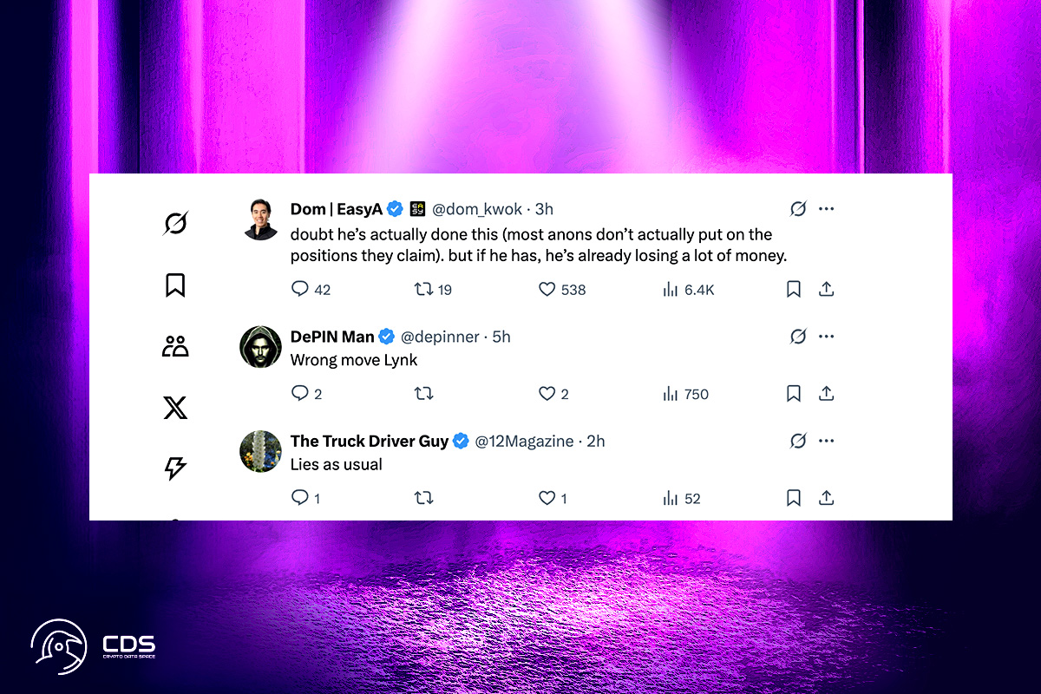Open Grok from the left sidebar
The height and width of the screenshot is (694, 1041).
(x=175, y=224)
